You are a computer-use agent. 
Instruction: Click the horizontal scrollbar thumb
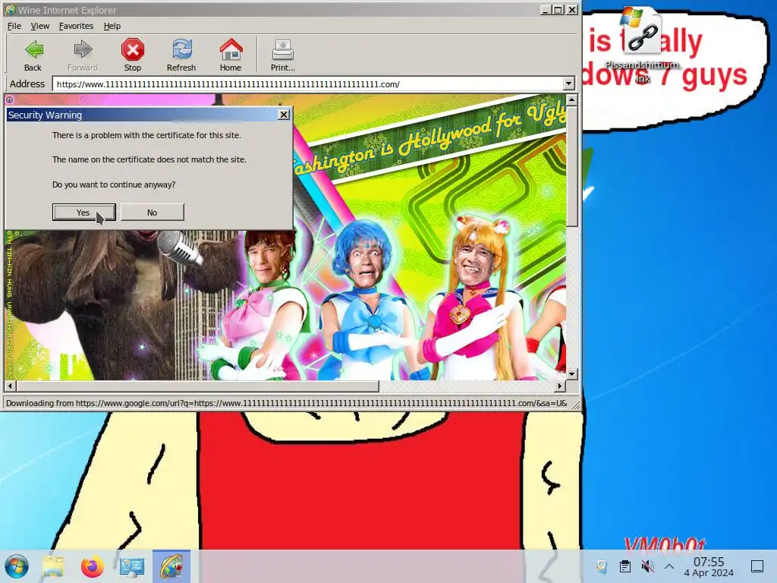click(x=197, y=385)
